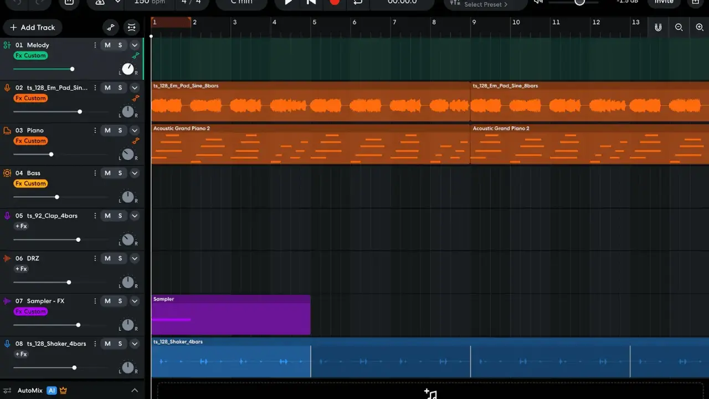The height and width of the screenshot is (399, 709).
Task: Click the AutoMix label
Action: 30,390
